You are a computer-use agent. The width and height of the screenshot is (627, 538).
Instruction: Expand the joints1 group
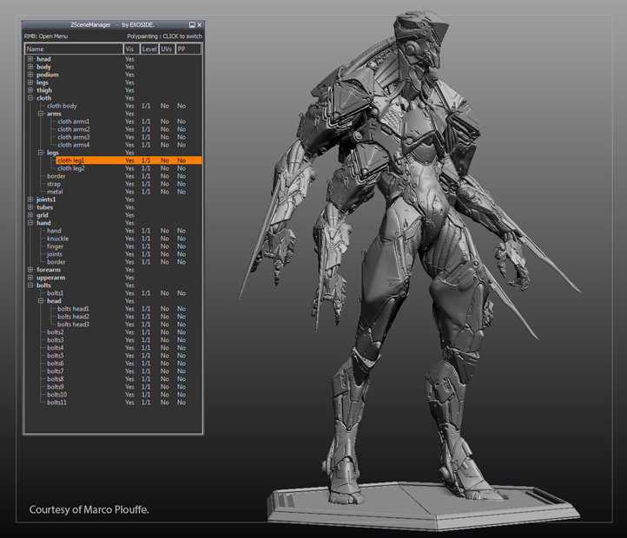(30, 200)
